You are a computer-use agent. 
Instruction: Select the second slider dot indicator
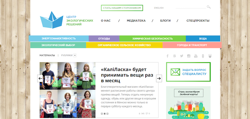[x=105, y=114]
